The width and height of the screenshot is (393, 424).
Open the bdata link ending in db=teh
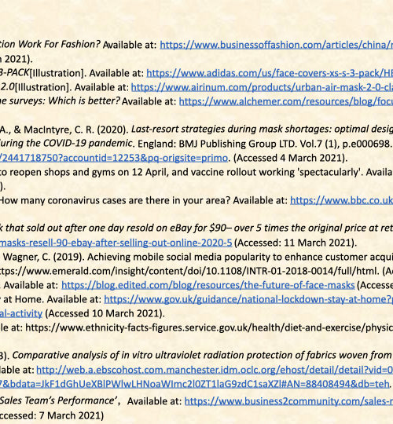pos(195,383)
